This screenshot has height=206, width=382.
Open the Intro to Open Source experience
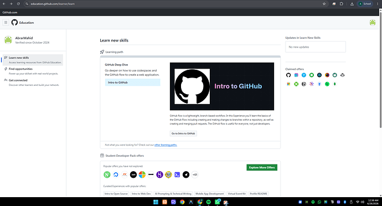[x=116, y=194]
